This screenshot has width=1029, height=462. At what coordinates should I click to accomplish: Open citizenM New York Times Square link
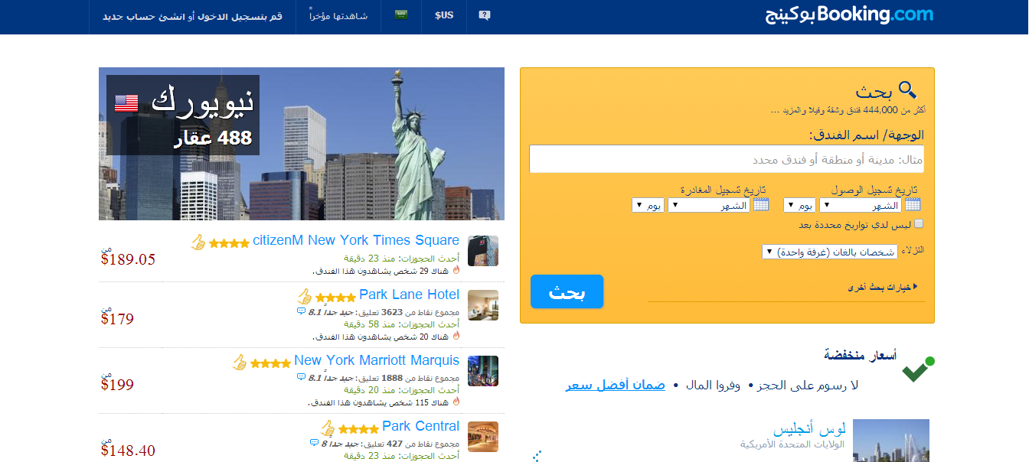[x=356, y=240]
